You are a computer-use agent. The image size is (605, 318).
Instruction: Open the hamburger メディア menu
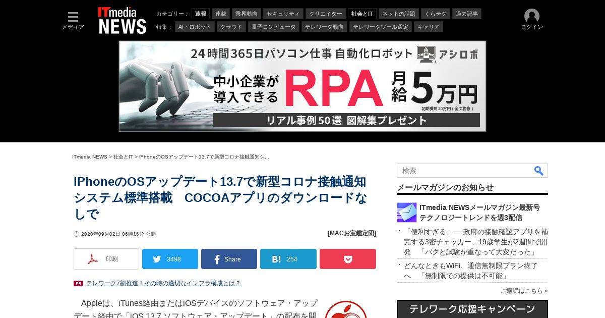point(73,21)
